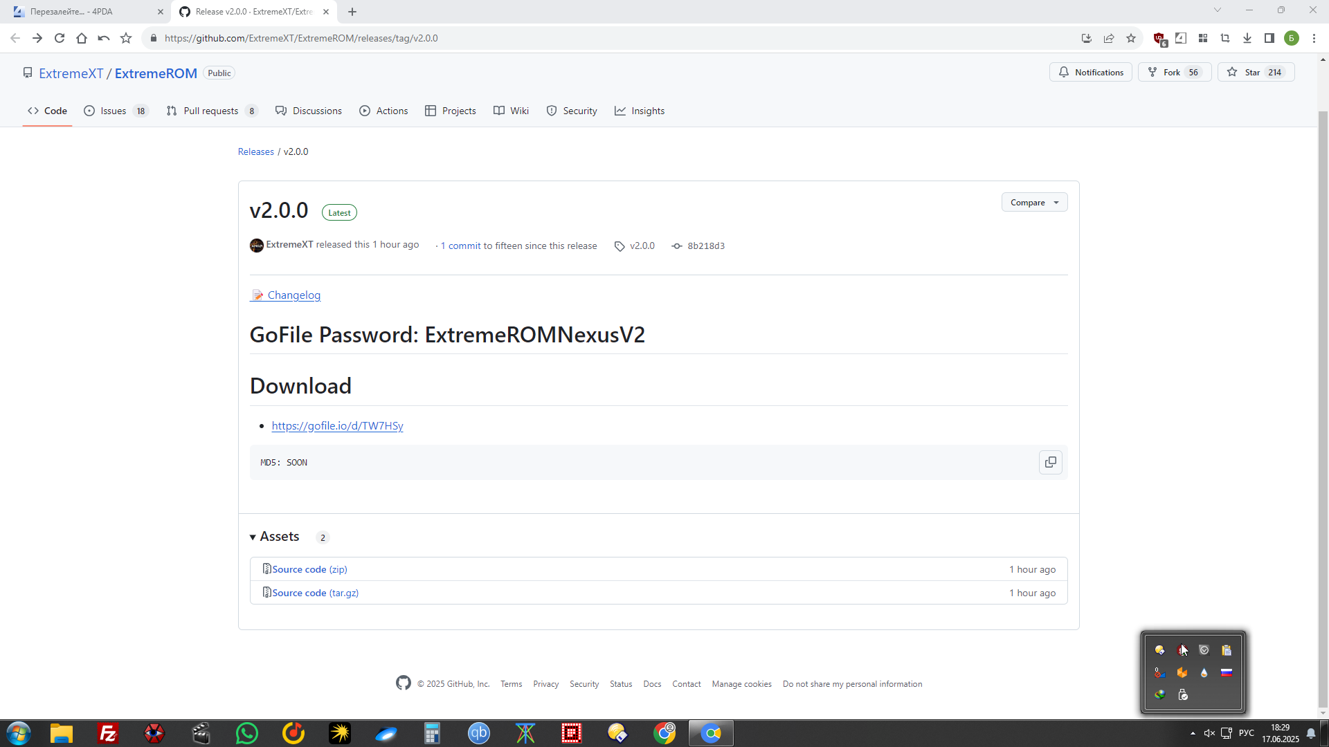The height and width of the screenshot is (747, 1329).
Task: Click the GitHub logo in the footer
Action: (x=403, y=683)
